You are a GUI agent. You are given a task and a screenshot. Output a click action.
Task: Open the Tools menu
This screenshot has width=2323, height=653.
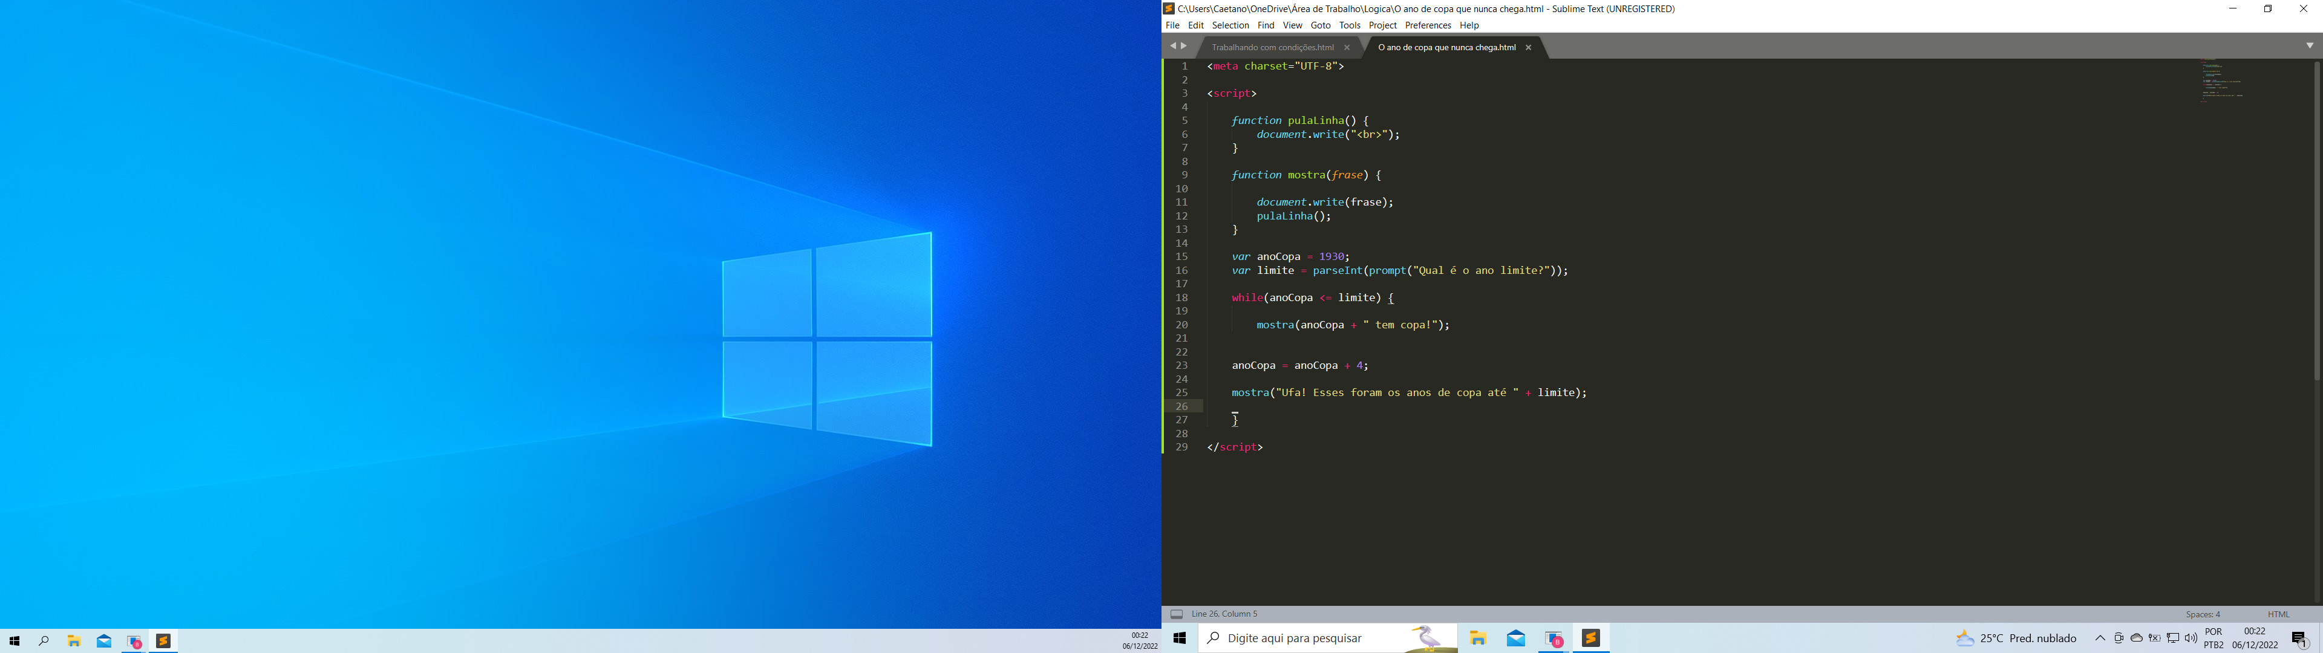point(1350,25)
